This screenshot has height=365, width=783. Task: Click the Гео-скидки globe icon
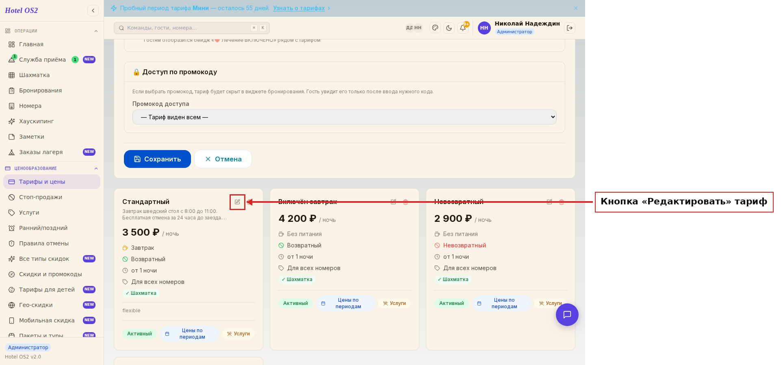point(12,305)
